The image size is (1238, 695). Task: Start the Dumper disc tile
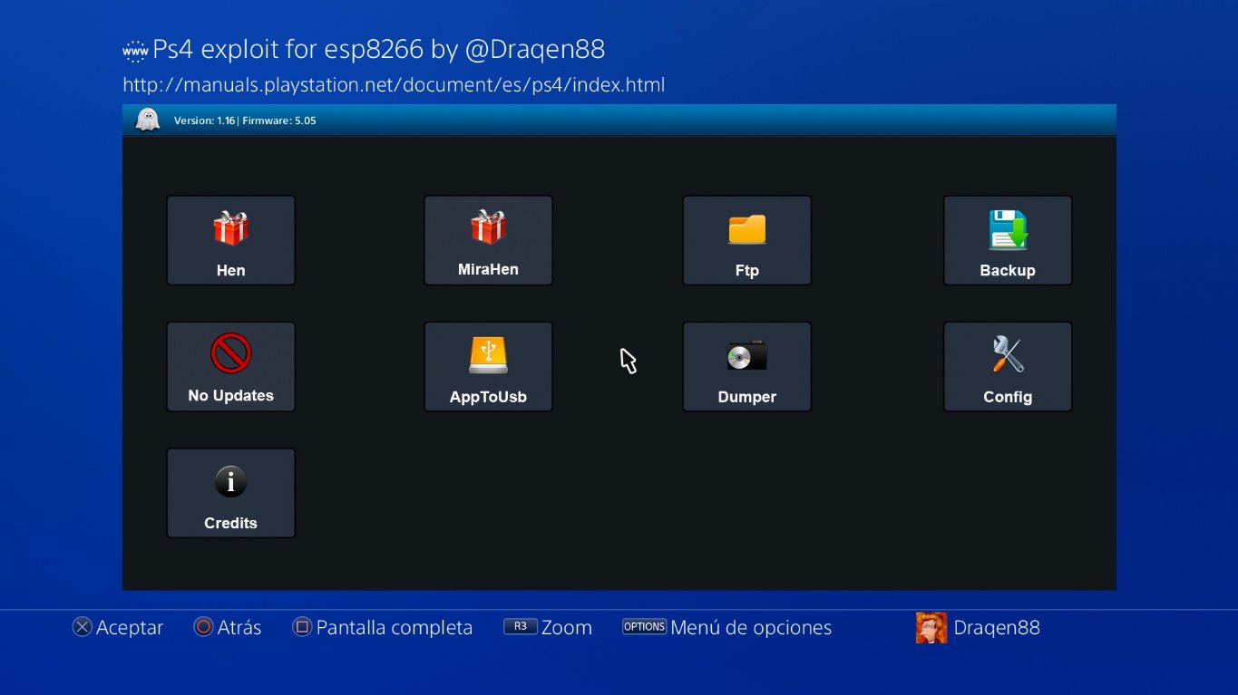746,366
